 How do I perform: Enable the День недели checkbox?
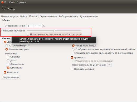[8, 64]
